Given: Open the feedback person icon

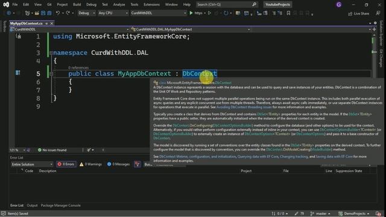Looking at the screenshot, I should (x=378, y=13).
